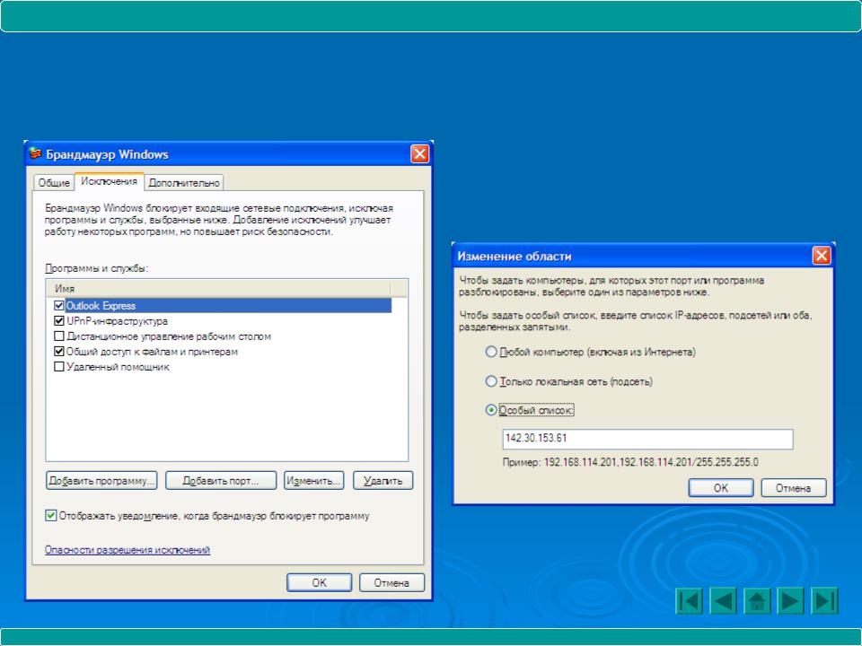Go to next slide arrow icon
The width and height of the screenshot is (862, 646).
(790, 600)
